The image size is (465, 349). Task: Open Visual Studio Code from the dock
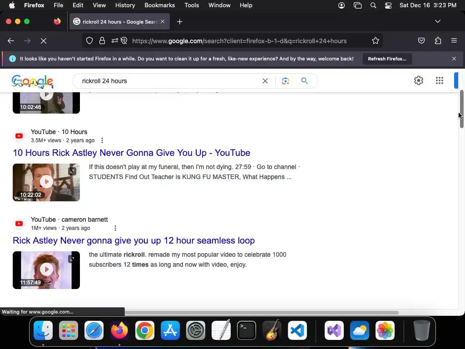pyautogui.click(x=297, y=330)
